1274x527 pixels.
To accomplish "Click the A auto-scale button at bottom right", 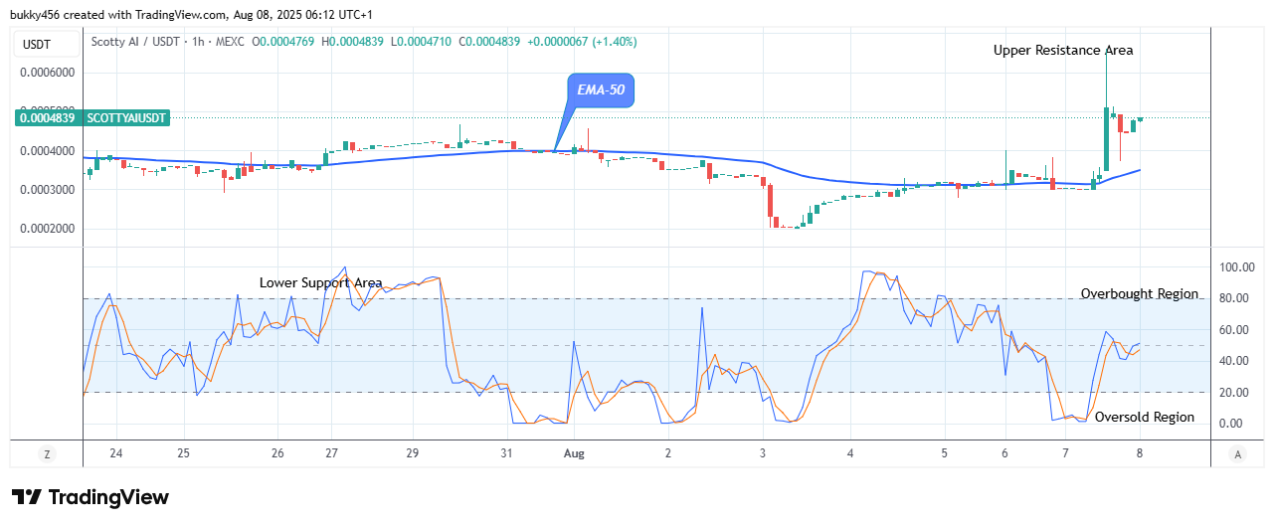I will (x=1237, y=453).
